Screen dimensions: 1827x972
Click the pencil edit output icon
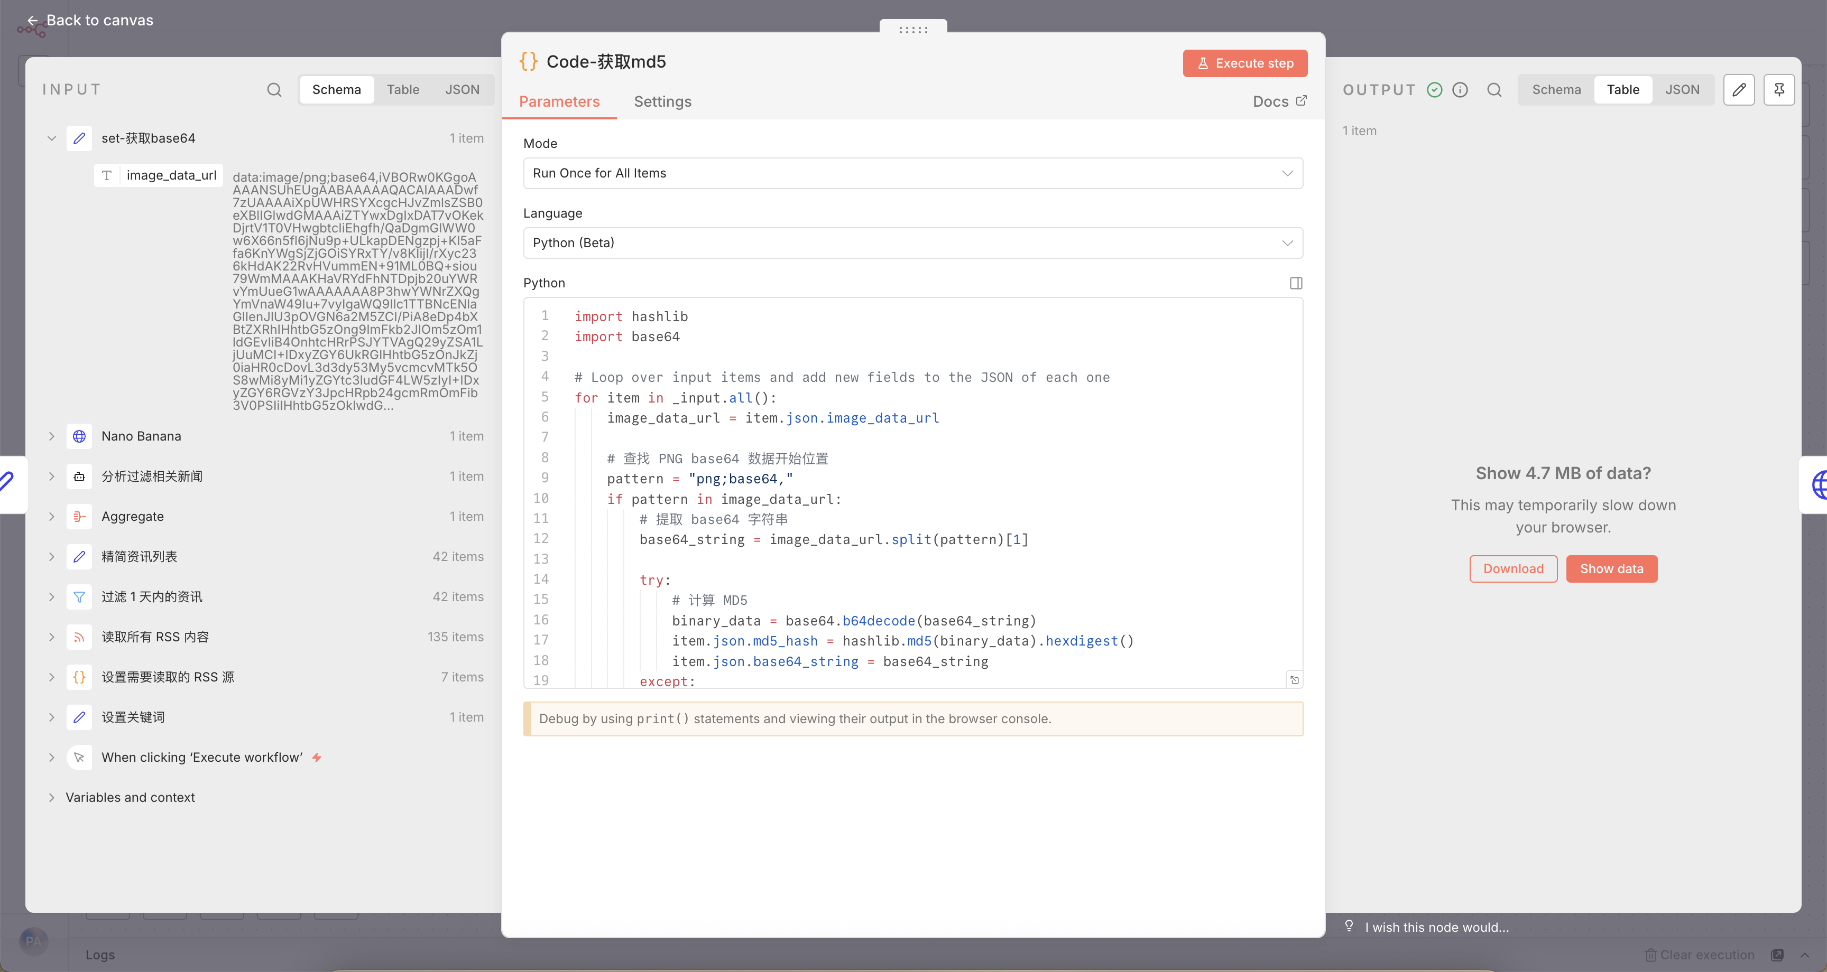[x=1738, y=90]
